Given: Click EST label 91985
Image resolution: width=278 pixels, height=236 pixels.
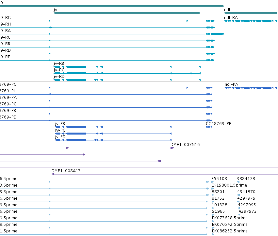Looking at the screenshot, I should pos(218,211).
